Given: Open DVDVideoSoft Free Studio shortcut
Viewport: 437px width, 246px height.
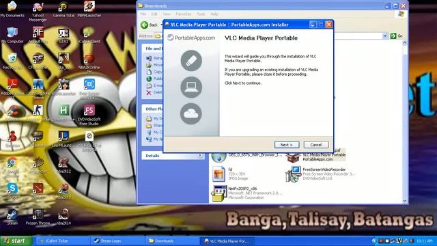Looking at the screenshot, I should [x=89, y=115].
